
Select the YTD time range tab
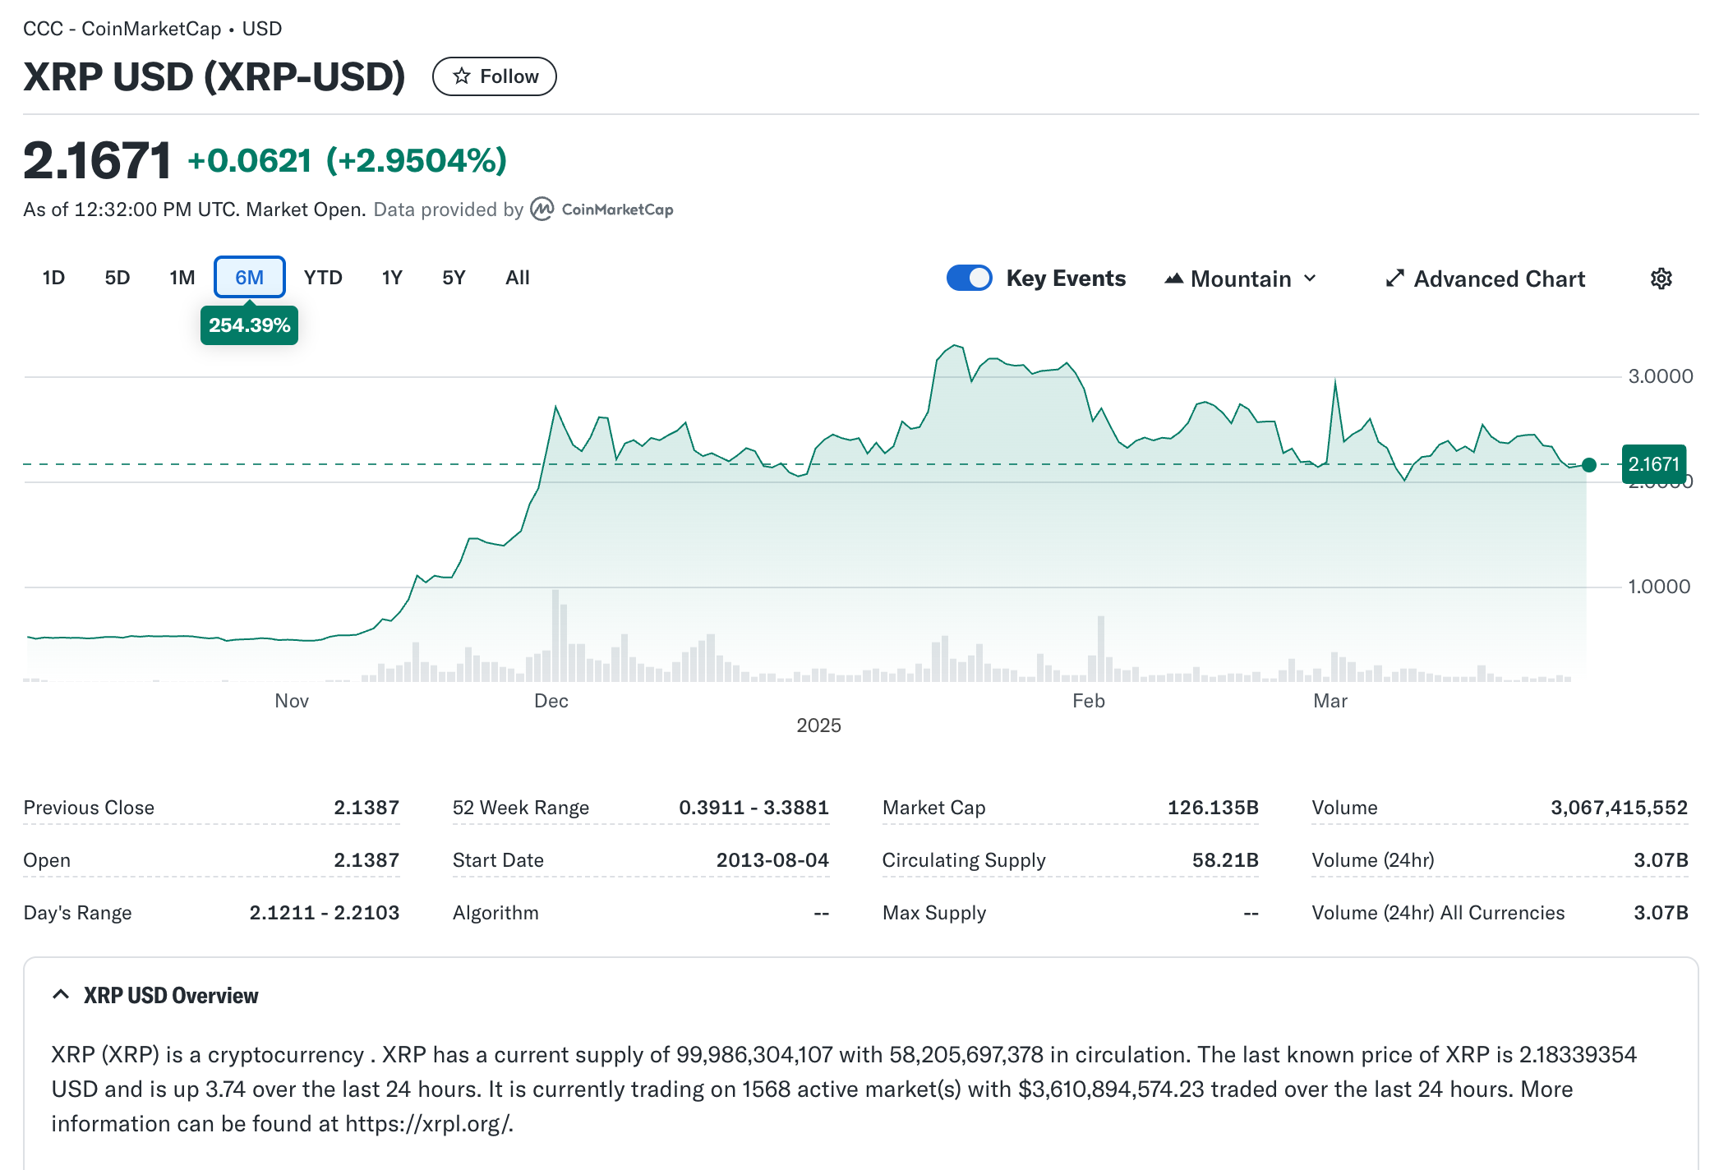click(322, 278)
